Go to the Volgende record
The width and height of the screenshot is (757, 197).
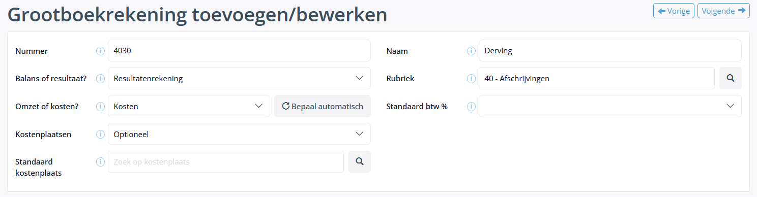point(723,11)
